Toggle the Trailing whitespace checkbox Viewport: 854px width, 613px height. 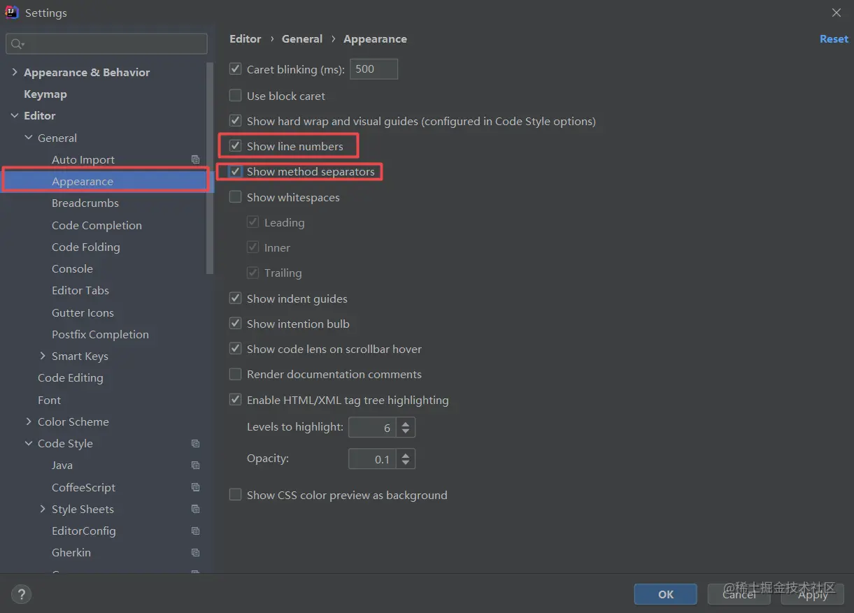pos(253,273)
